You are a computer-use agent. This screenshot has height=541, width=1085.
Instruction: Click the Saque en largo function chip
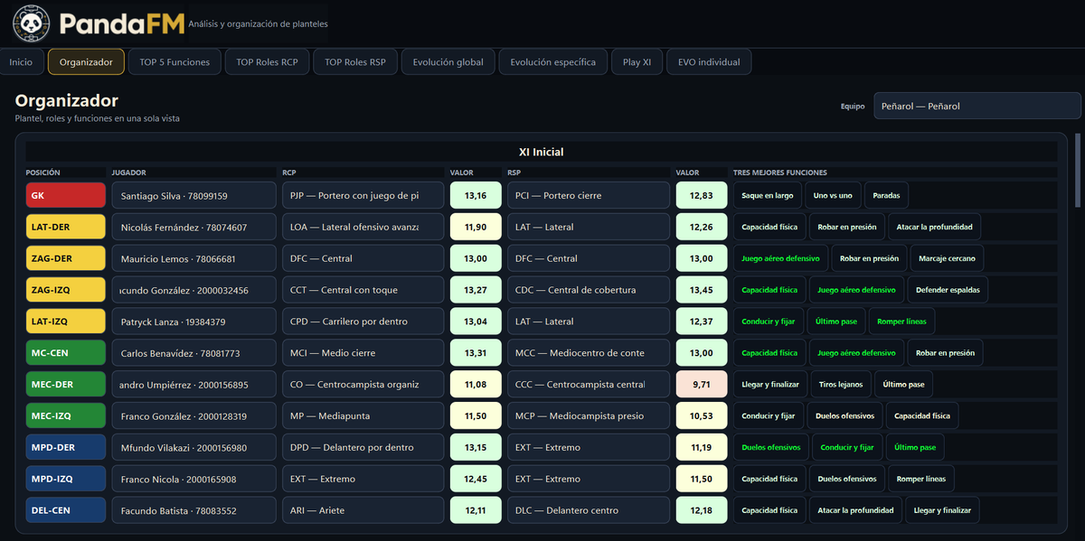[x=767, y=196]
